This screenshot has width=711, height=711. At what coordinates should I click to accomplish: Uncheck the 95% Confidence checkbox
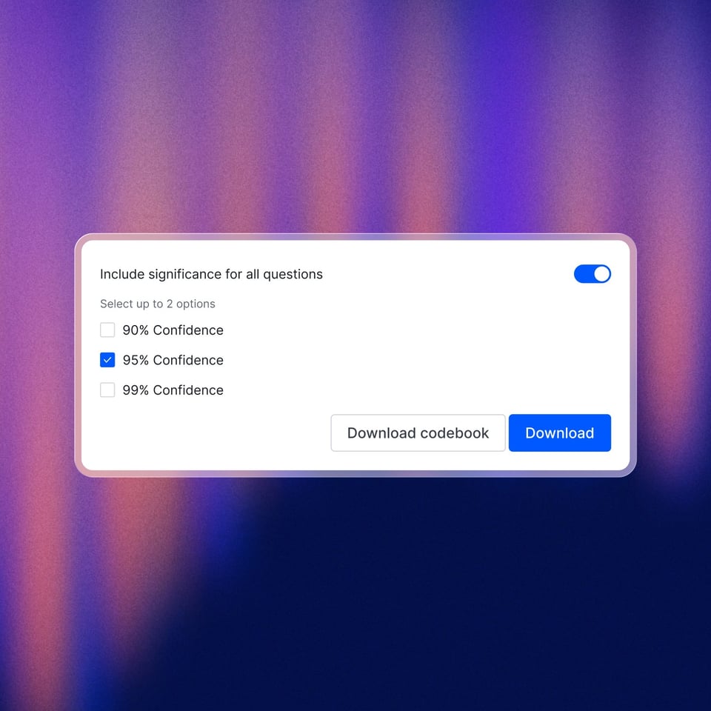107,360
